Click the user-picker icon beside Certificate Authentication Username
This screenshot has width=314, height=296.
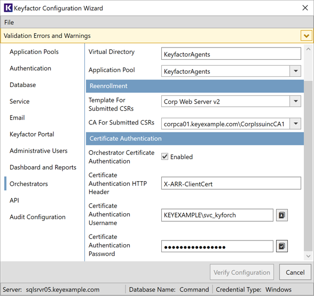click(x=282, y=215)
